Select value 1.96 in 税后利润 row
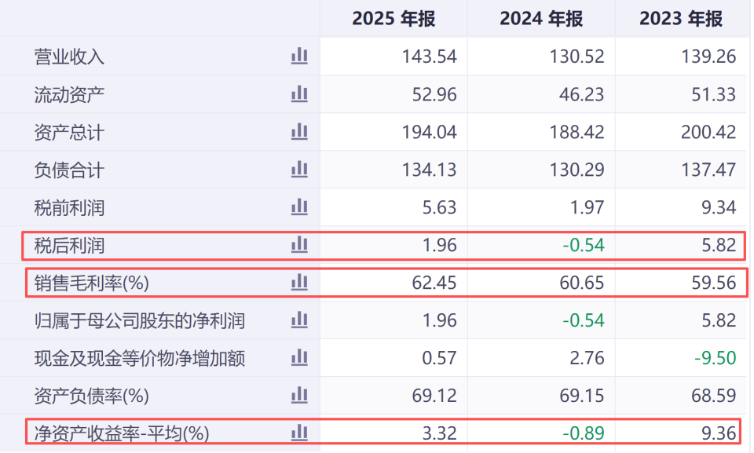The height and width of the screenshot is (453, 754). [439, 245]
